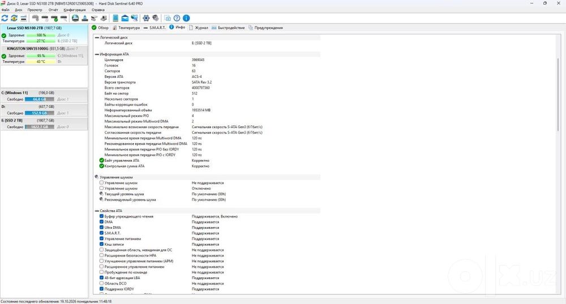
Task: Toggle Поддержка IORDY checkbox
Action: 101,289
